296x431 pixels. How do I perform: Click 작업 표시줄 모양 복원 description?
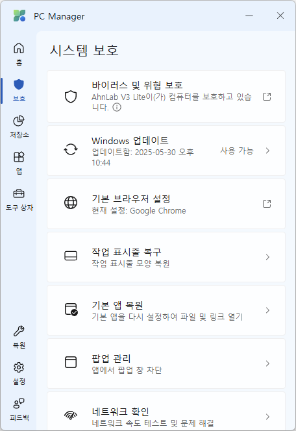click(130, 264)
